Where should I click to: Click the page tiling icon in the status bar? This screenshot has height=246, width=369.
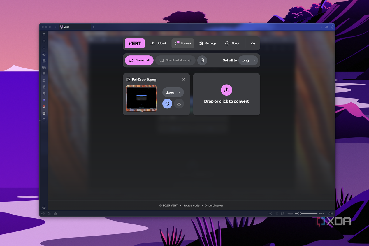click(x=276, y=214)
